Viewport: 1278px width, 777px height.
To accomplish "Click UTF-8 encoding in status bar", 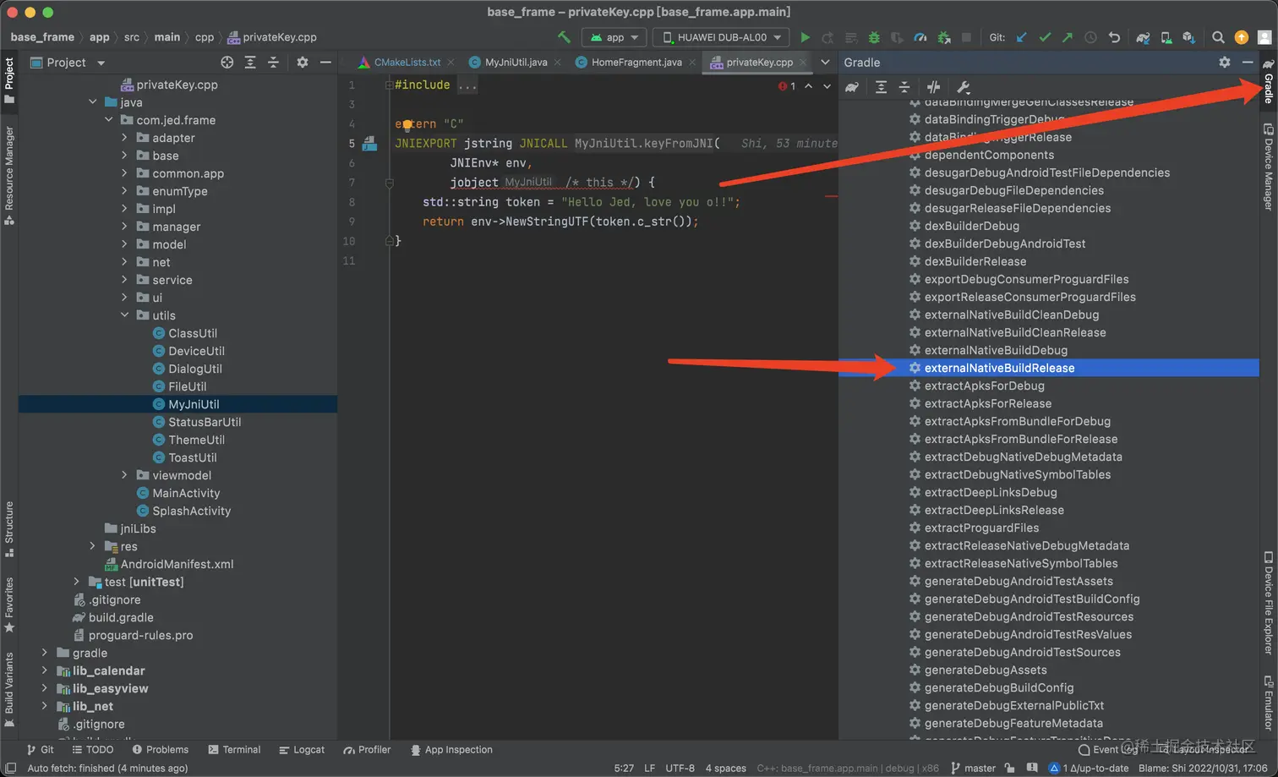I will coord(680,769).
